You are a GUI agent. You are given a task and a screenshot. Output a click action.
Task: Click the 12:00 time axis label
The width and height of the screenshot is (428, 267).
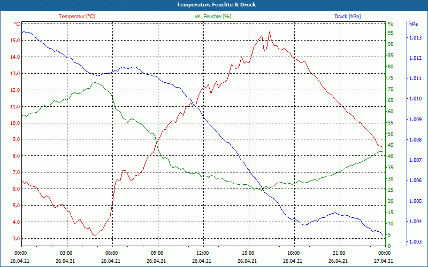pyautogui.click(x=202, y=253)
